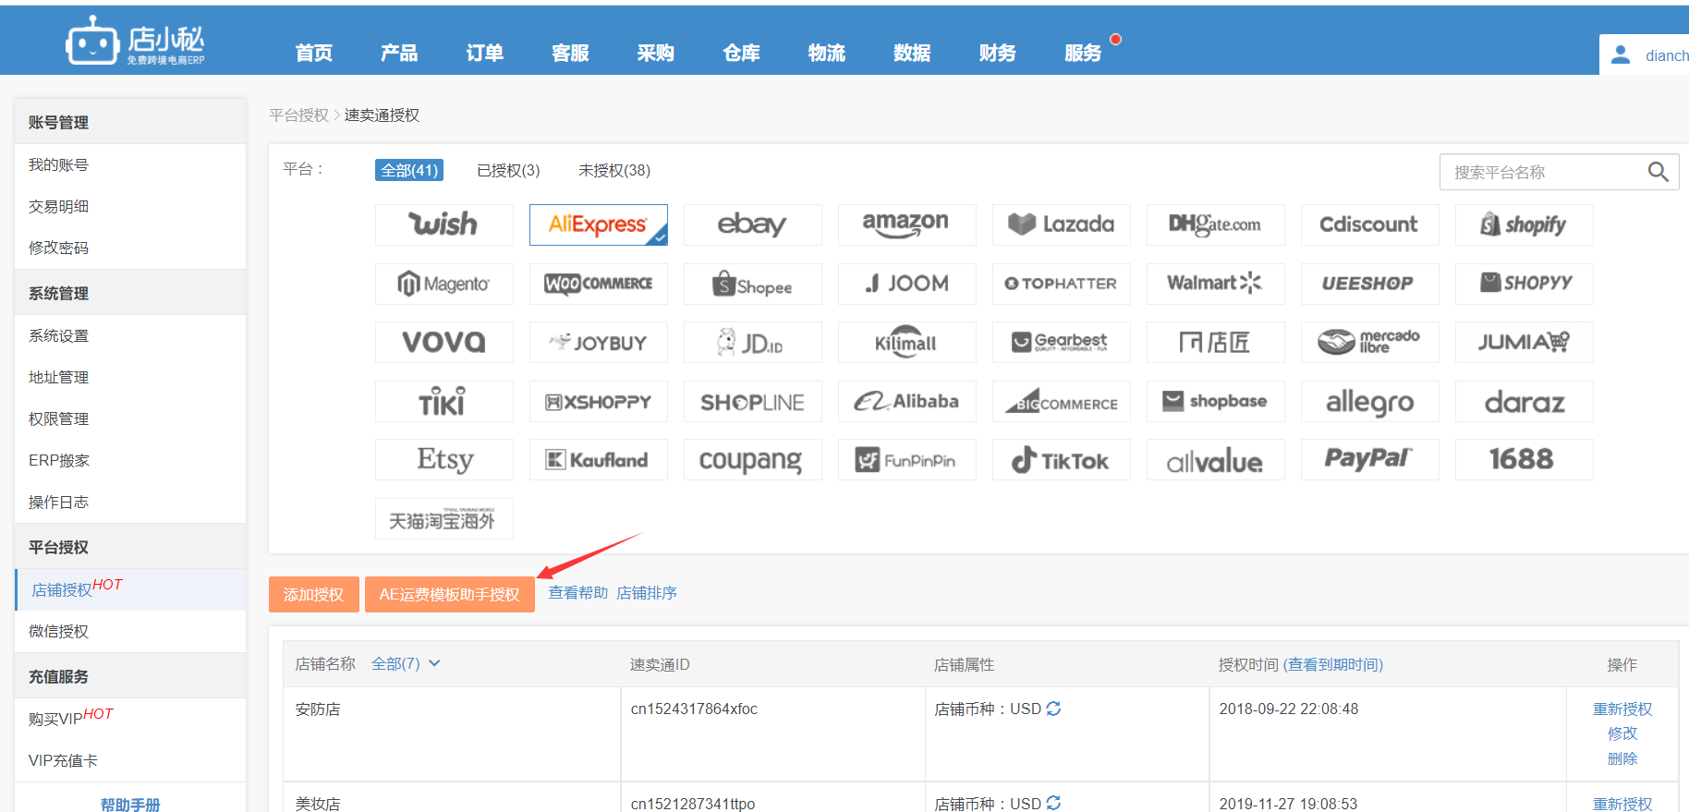Select the Shopee platform logo
This screenshot has width=1689, height=812.
click(752, 284)
